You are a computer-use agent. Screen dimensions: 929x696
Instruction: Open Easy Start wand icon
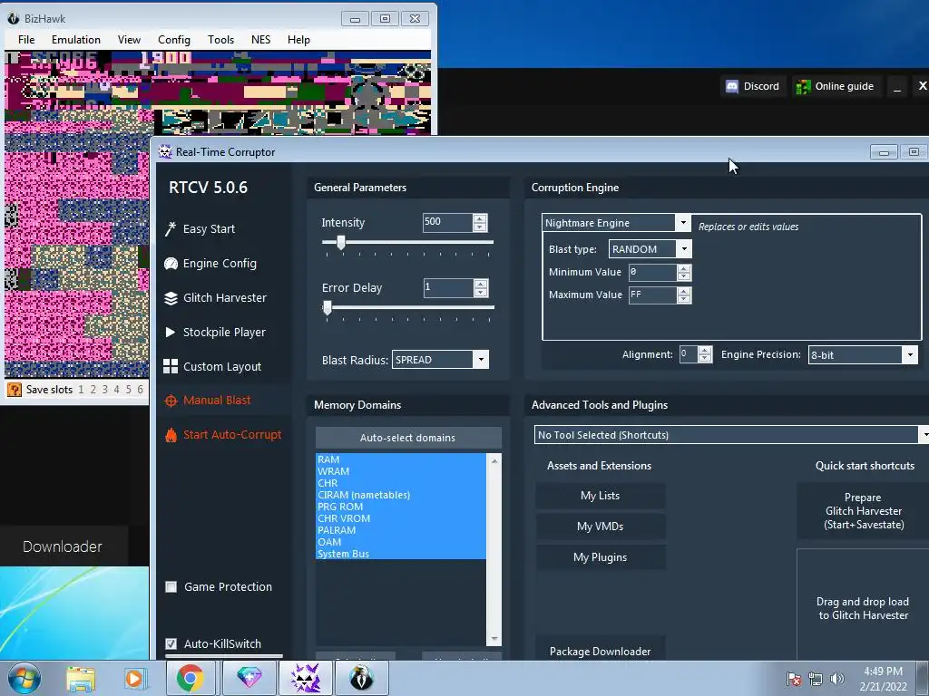point(171,229)
